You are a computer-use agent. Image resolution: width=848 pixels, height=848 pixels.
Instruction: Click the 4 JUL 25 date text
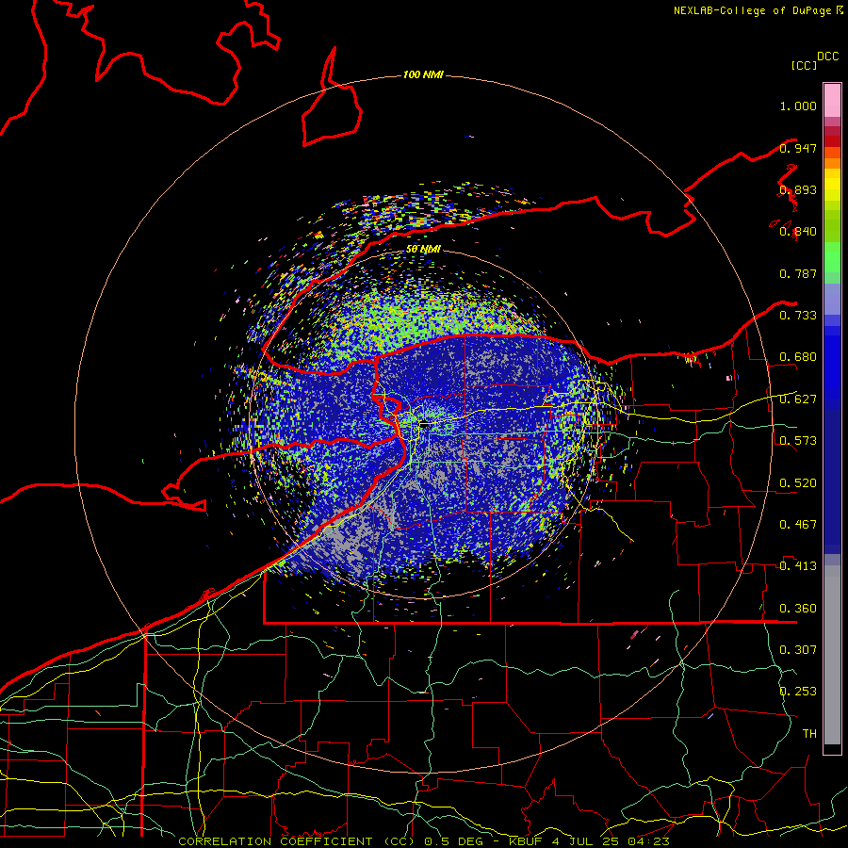pos(585,841)
